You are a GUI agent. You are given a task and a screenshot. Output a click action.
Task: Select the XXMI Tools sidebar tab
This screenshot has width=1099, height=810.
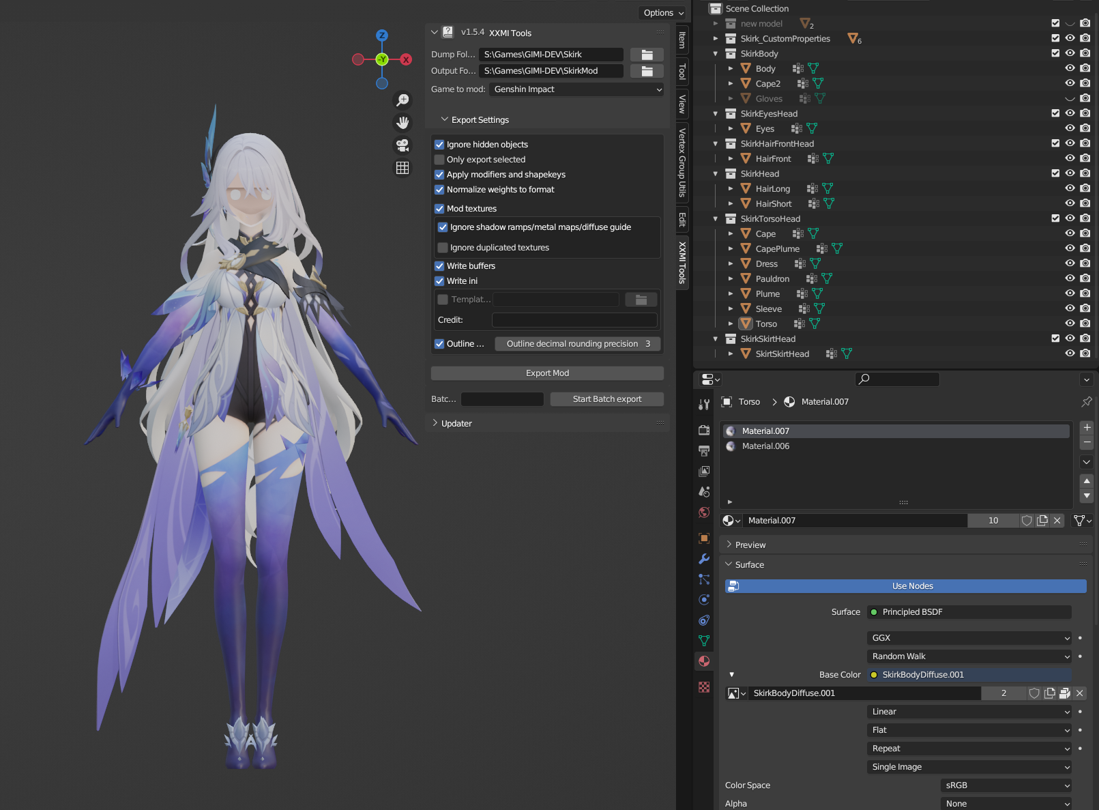(682, 263)
